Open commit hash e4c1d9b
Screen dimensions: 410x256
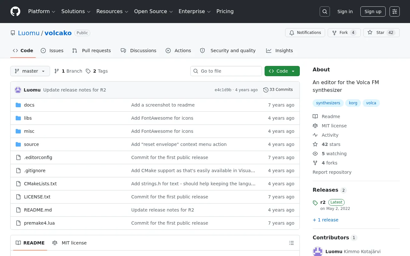pos(223,90)
